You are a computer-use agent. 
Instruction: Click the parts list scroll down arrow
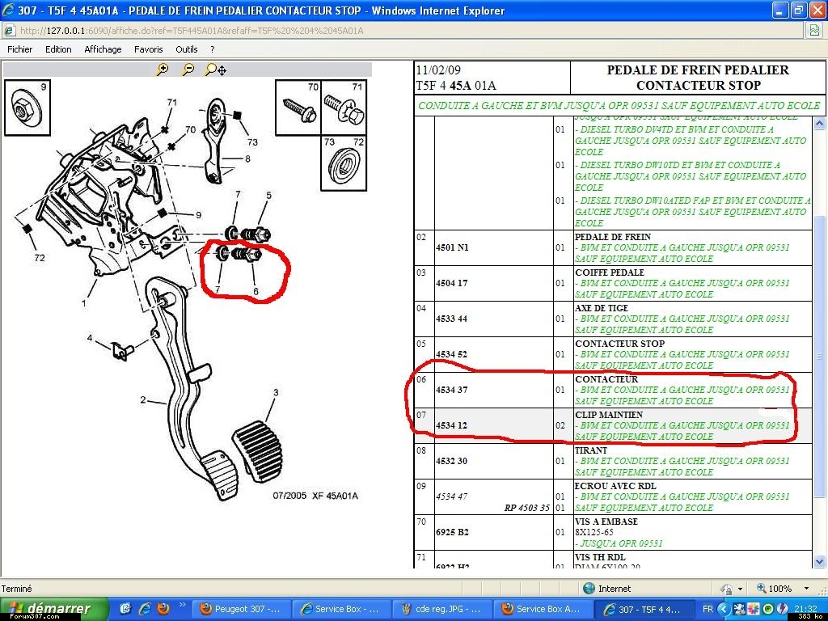click(819, 562)
